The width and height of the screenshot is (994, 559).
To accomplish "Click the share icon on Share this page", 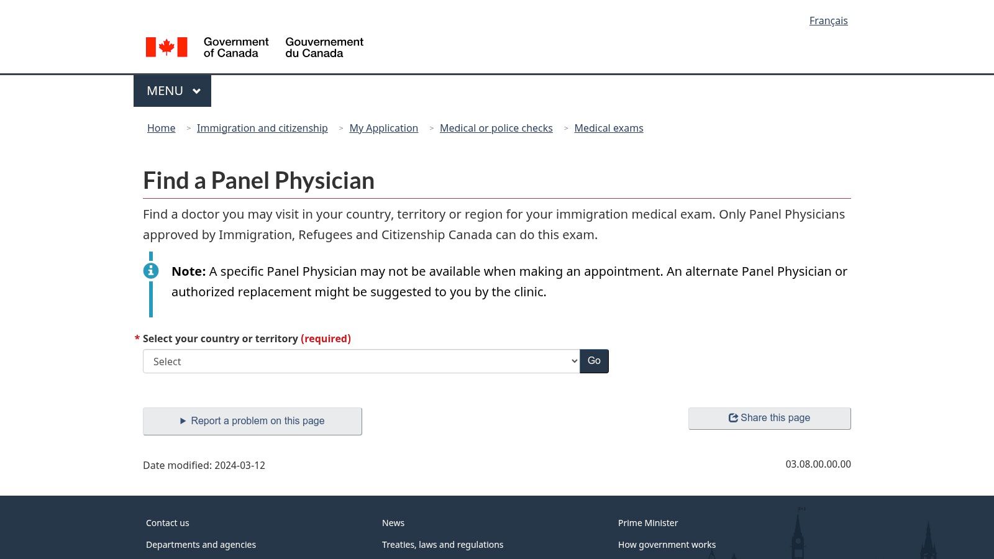I will 733,417.
